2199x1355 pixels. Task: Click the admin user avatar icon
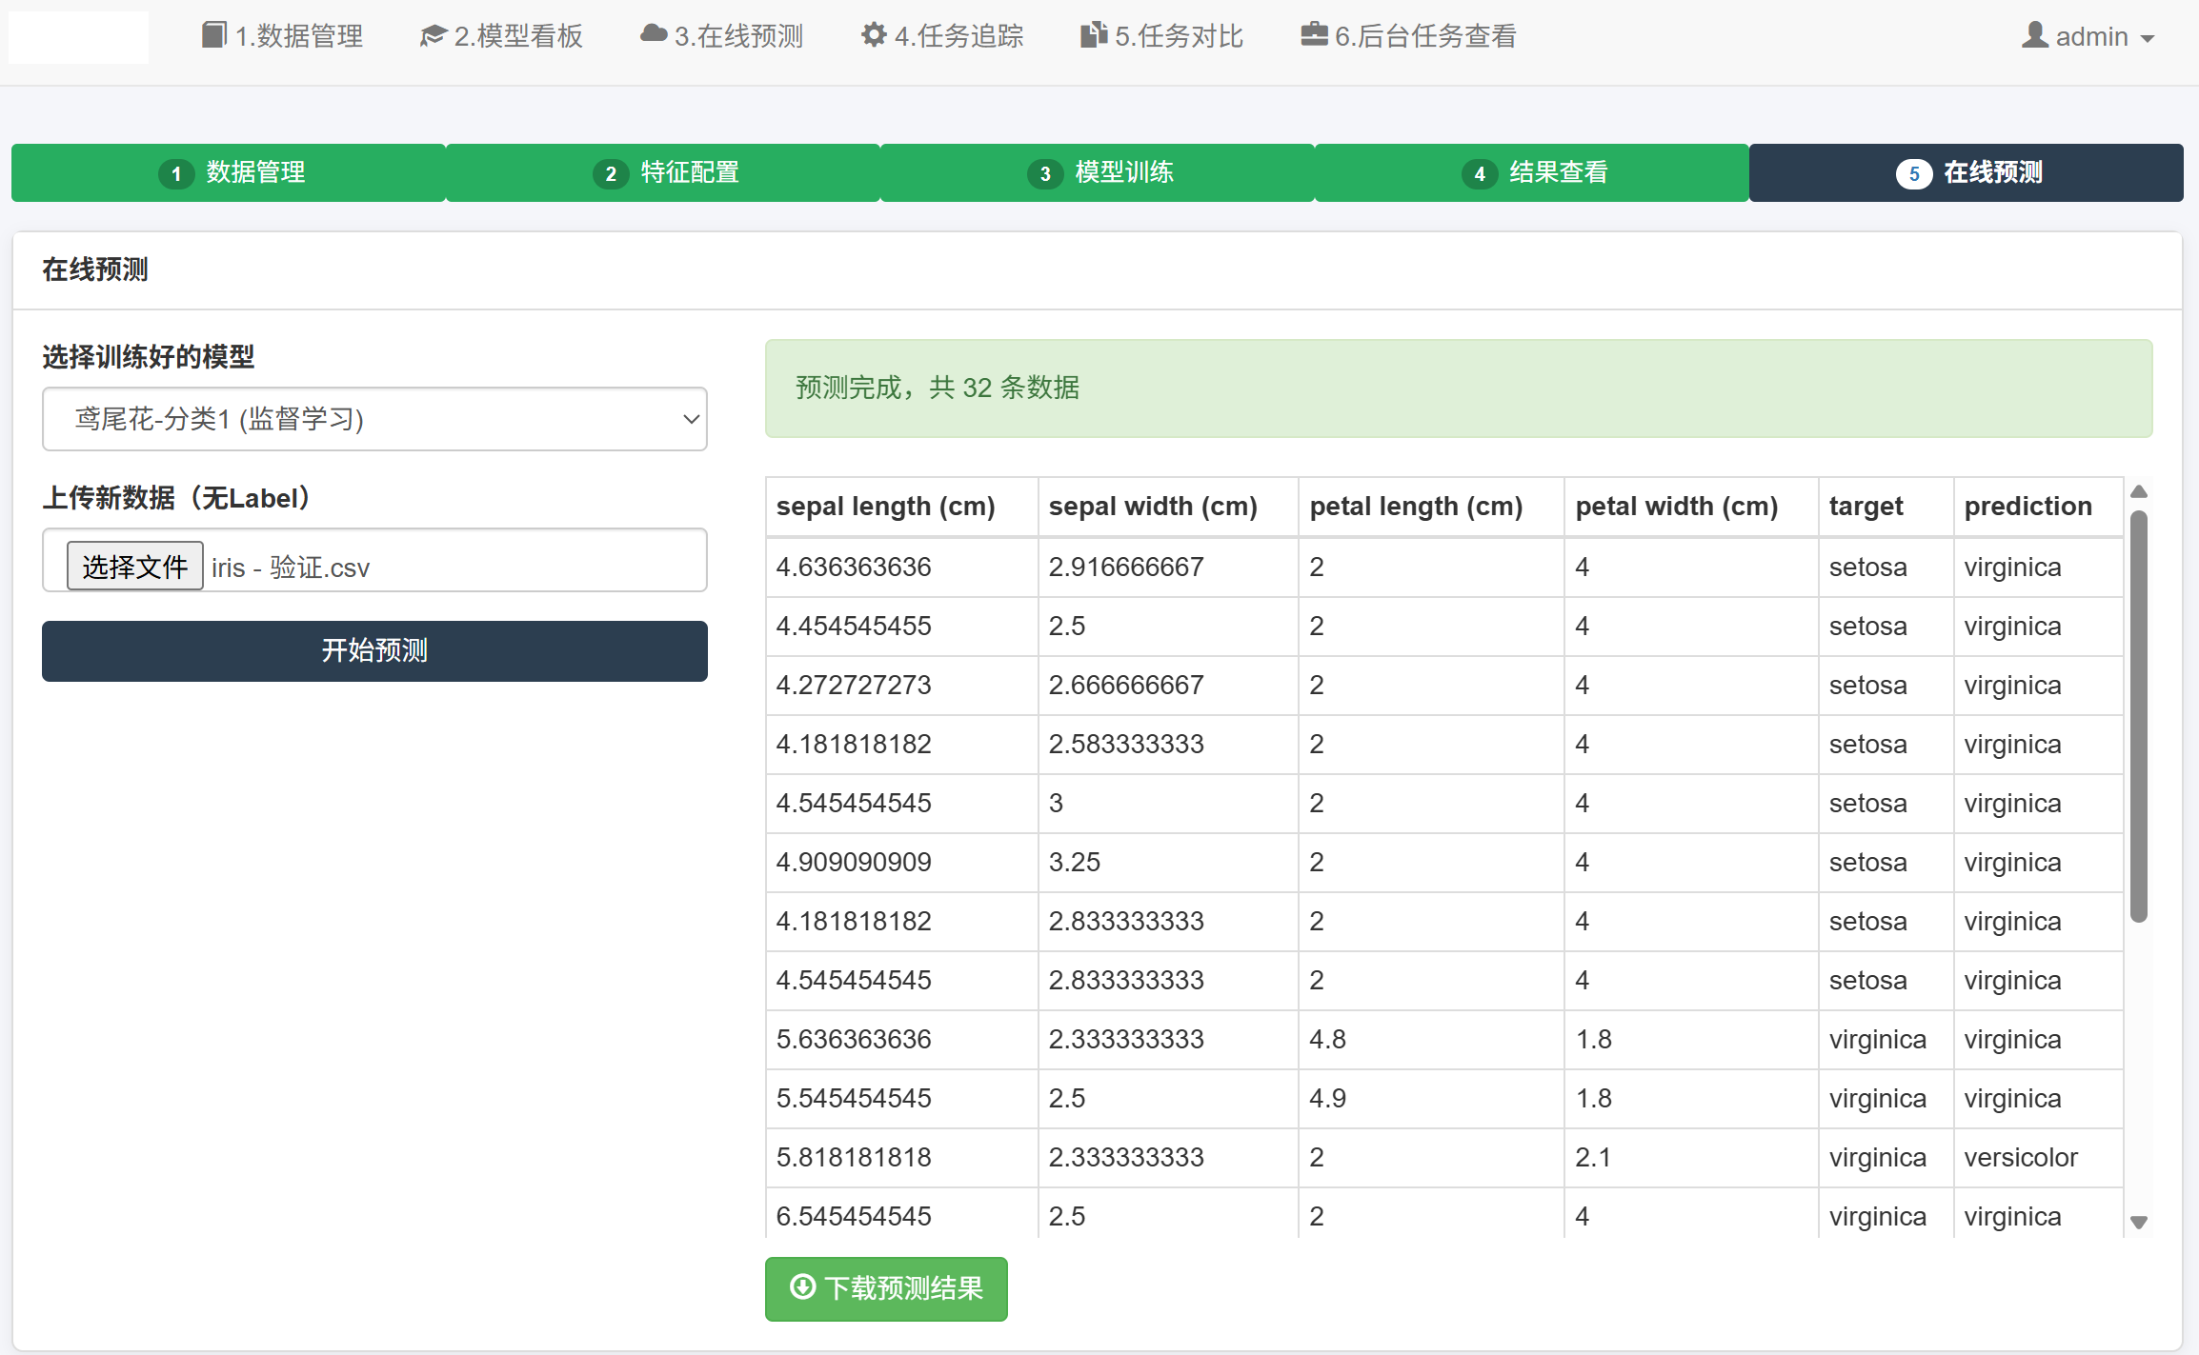coord(2035,35)
